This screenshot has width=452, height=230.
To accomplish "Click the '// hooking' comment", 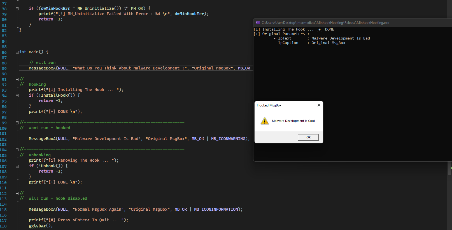I will 33,84.
